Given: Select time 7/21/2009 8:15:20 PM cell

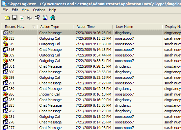Looking at the screenshot, I should (93, 117).
